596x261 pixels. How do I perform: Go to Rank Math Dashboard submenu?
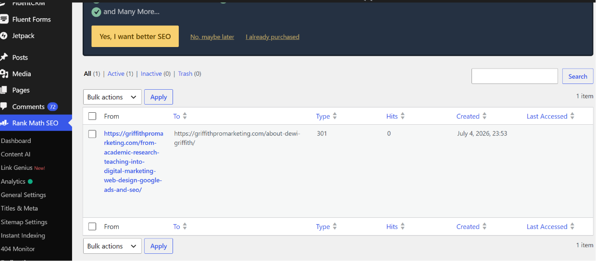click(x=16, y=141)
